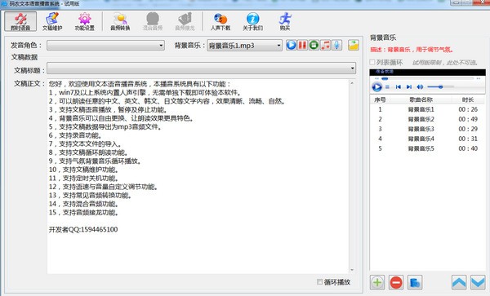Expand the 文稿标题 title dropdown
Viewport: 490px width, 296px height.
353,68
